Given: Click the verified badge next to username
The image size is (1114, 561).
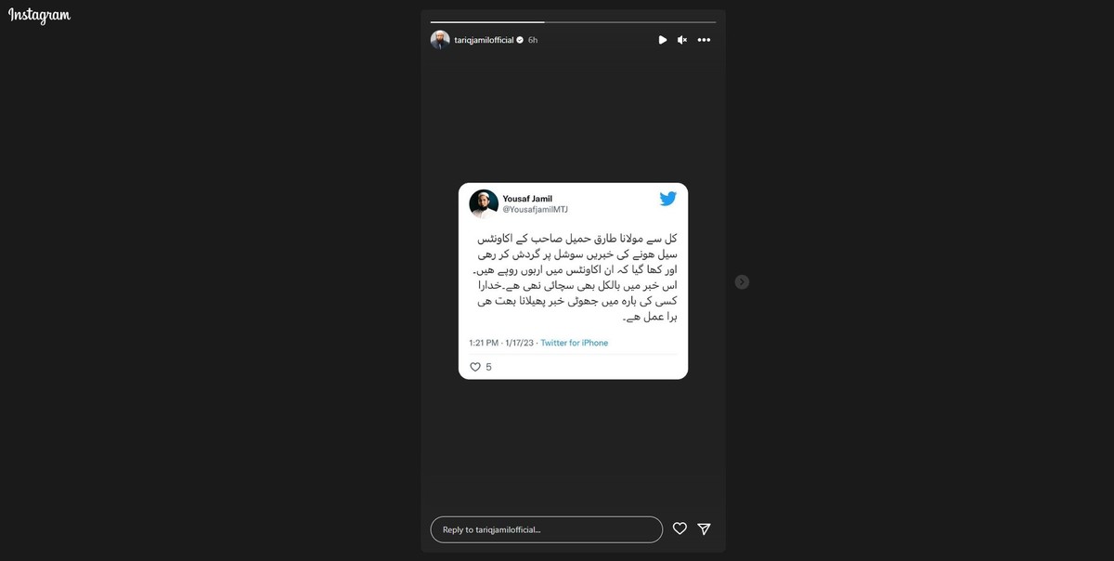Looking at the screenshot, I should click(520, 40).
